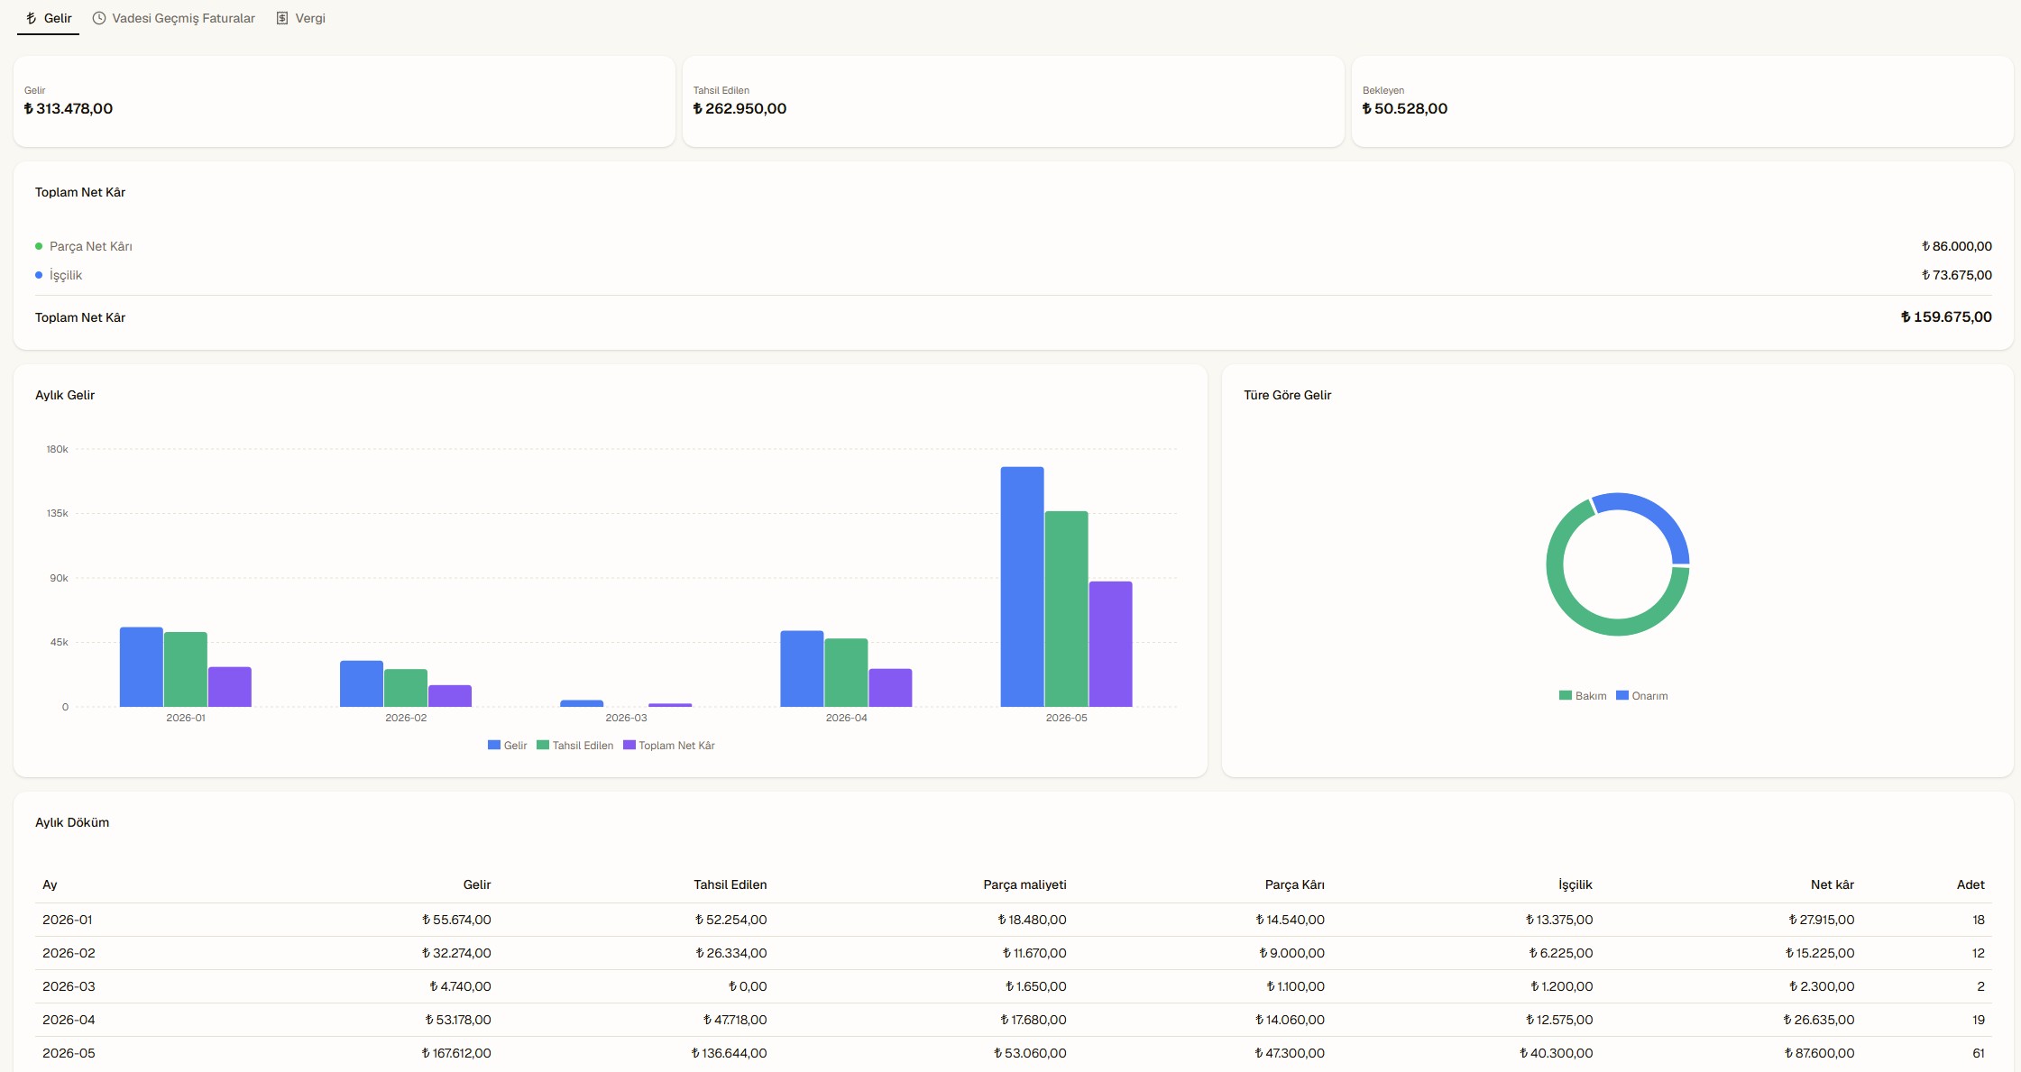This screenshot has width=2021, height=1072.
Task: Toggle Tahsil Edilen legend entry
Action: click(x=574, y=746)
